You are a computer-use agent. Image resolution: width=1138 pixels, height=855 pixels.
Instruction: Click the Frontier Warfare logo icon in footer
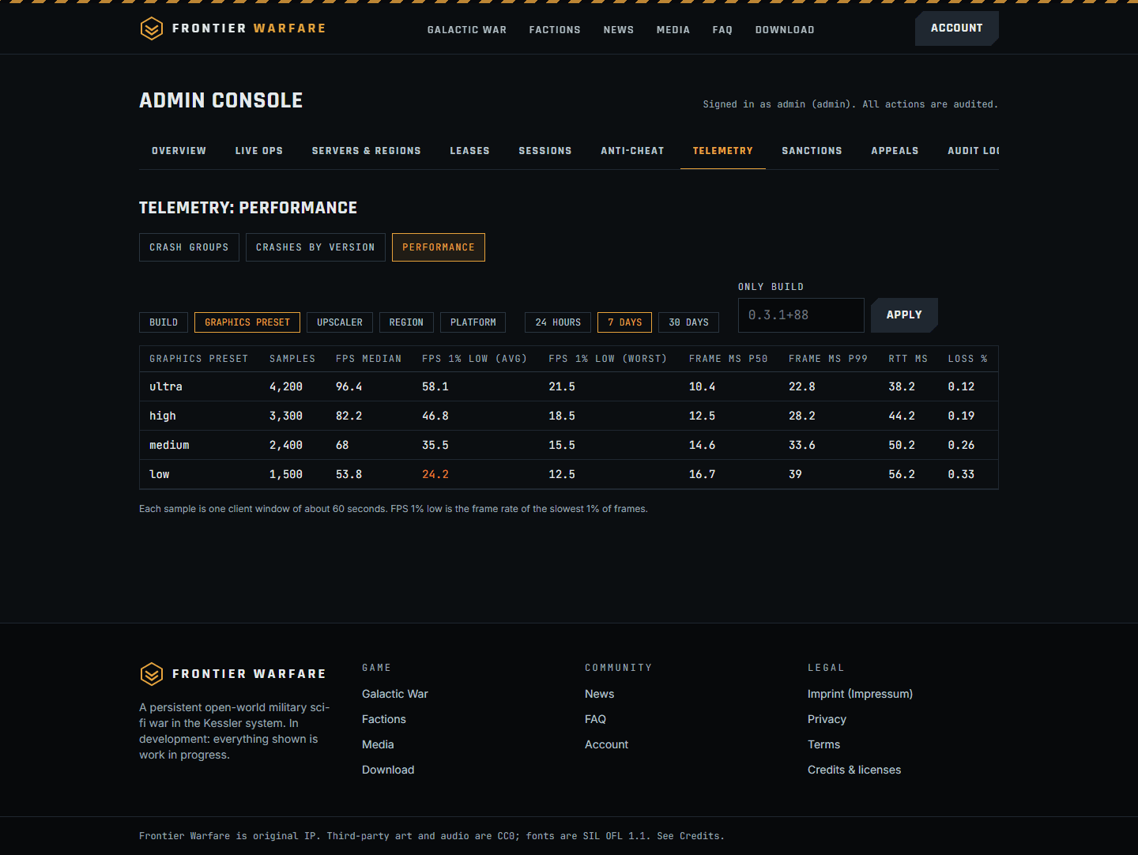click(x=151, y=674)
